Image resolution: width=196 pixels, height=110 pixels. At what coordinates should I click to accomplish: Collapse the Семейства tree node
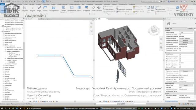tap(1, 31)
